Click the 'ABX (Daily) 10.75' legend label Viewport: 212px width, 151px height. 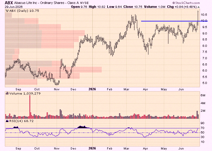click(24, 11)
